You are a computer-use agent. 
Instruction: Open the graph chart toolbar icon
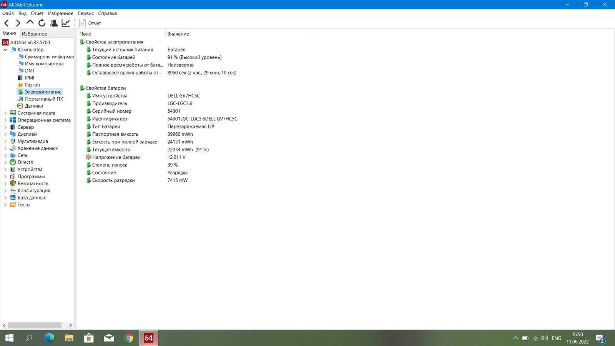point(66,23)
